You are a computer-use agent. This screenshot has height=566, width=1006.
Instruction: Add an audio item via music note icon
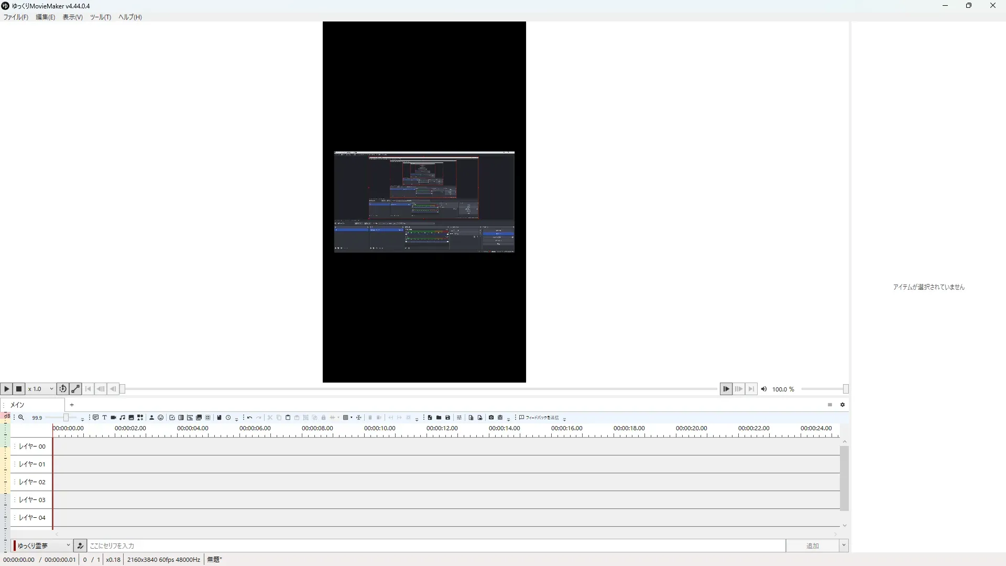coord(122,418)
